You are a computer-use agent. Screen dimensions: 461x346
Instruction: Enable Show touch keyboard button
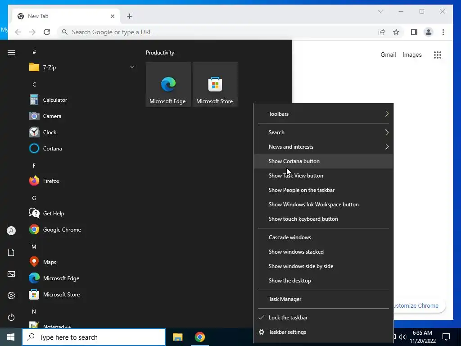click(x=323, y=219)
